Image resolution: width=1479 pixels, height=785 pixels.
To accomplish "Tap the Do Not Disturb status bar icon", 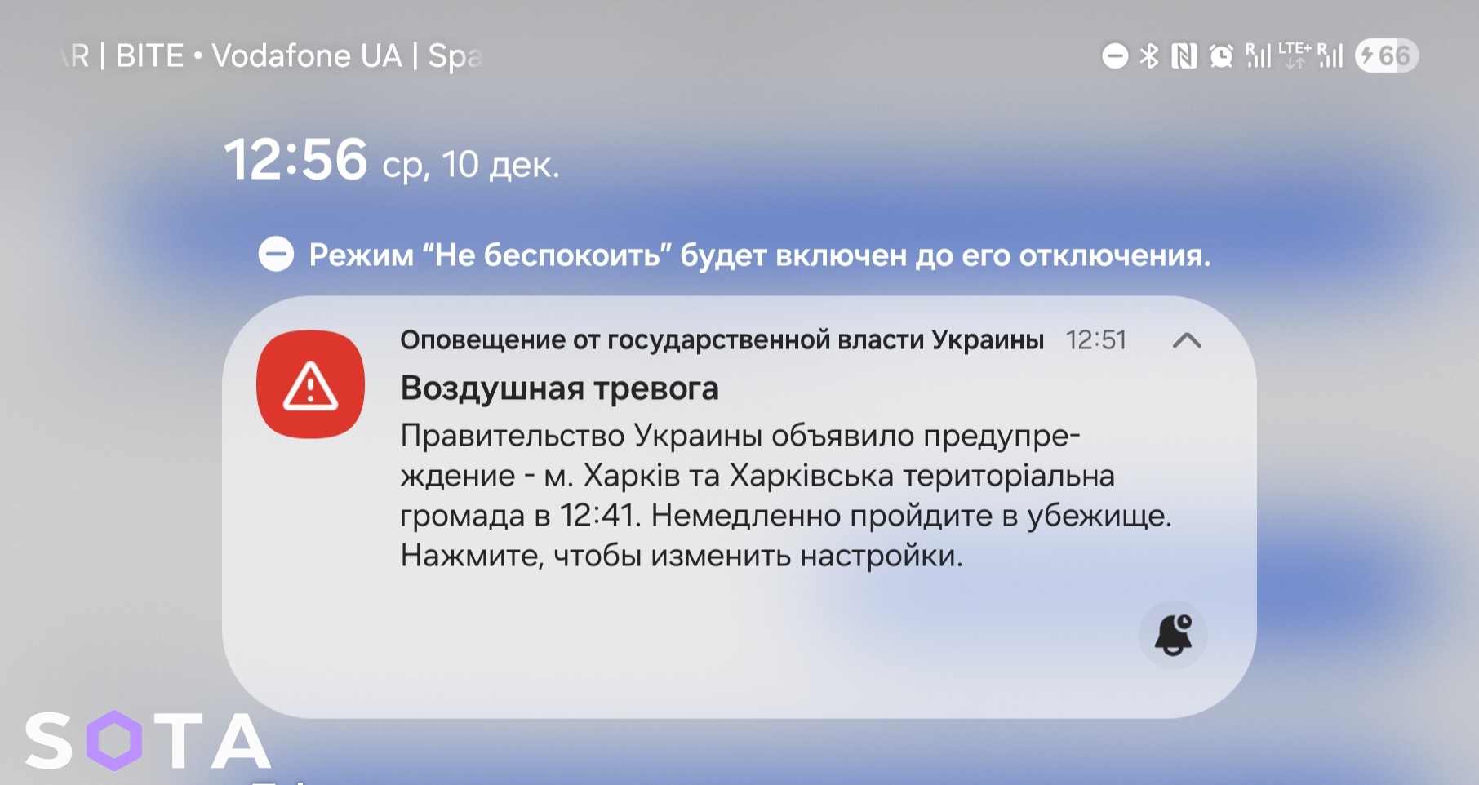I will tap(1115, 55).
